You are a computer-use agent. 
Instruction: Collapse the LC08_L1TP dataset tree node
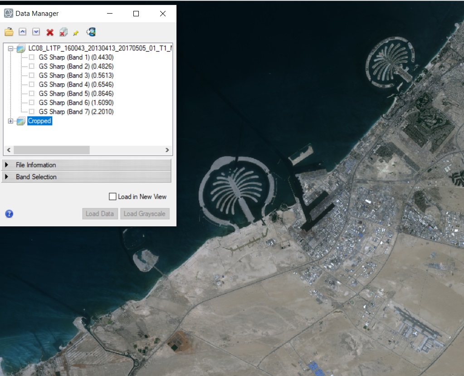[x=10, y=48]
